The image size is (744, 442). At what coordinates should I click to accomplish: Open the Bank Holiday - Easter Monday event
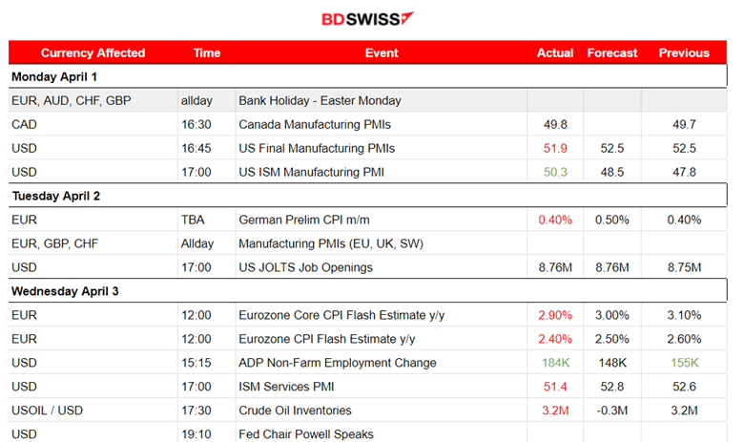(320, 100)
